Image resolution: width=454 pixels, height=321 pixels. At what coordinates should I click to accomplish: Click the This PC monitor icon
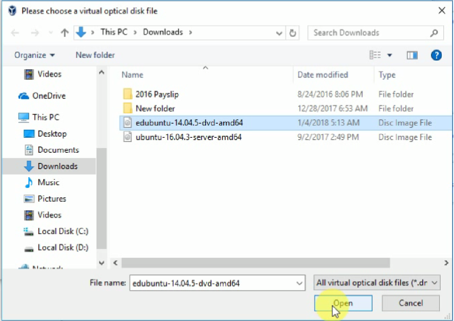[23, 118]
